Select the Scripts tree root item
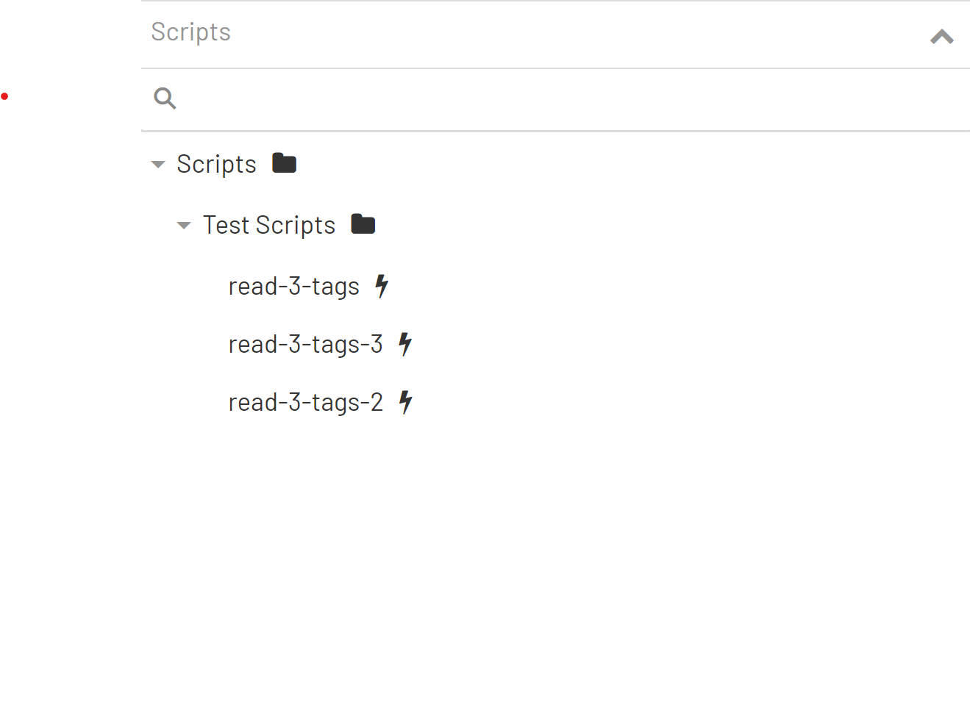The image size is (970, 718). click(x=216, y=164)
